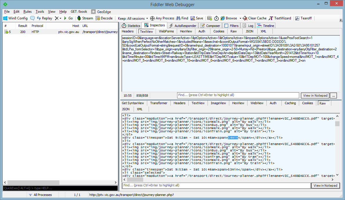The width and height of the screenshot is (345, 200).
Task: Expand the Browse dropdown arrow
Action: click(240, 19)
